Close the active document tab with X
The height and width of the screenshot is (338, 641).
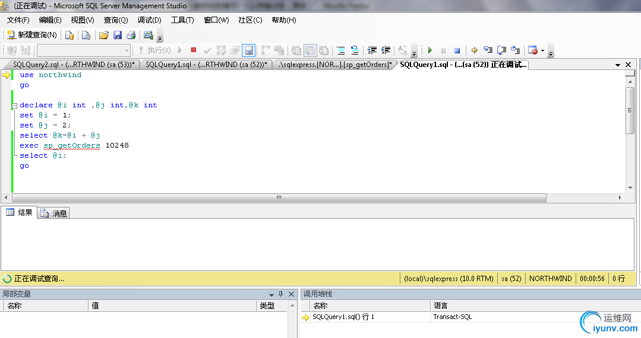coord(629,65)
